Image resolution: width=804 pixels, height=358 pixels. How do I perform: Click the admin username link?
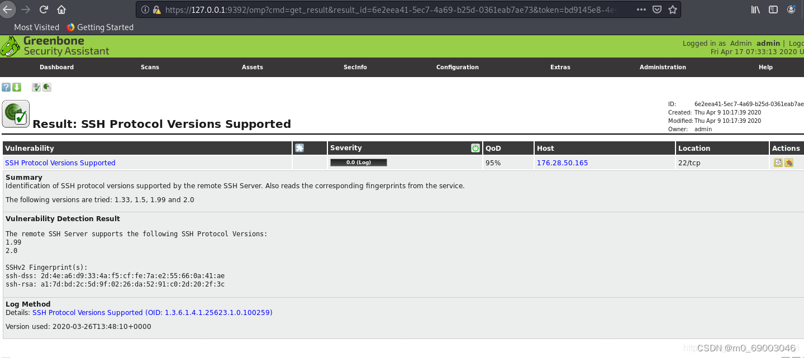(x=768, y=43)
